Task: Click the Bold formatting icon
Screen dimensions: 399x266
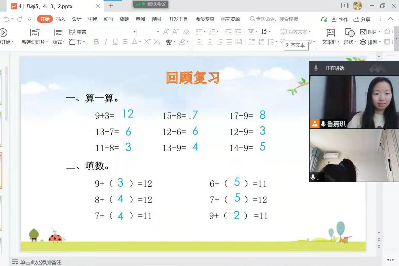Action: pos(96,42)
